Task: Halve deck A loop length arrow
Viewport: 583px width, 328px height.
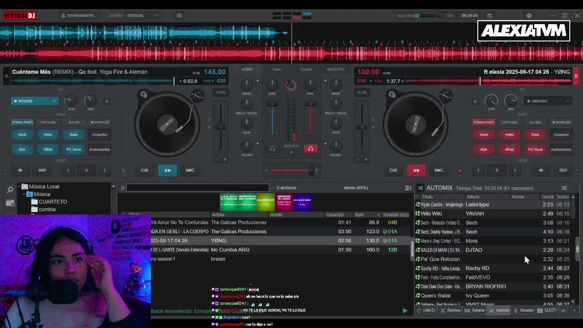Action: tap(68, 170)
